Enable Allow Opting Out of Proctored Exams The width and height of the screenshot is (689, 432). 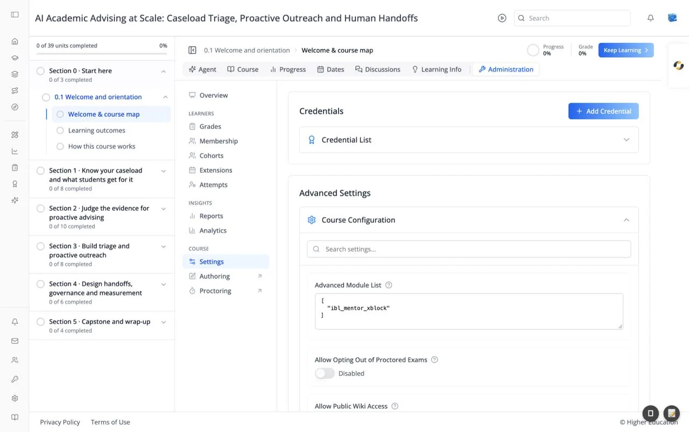pyautogui.click(x=325, y=373)
